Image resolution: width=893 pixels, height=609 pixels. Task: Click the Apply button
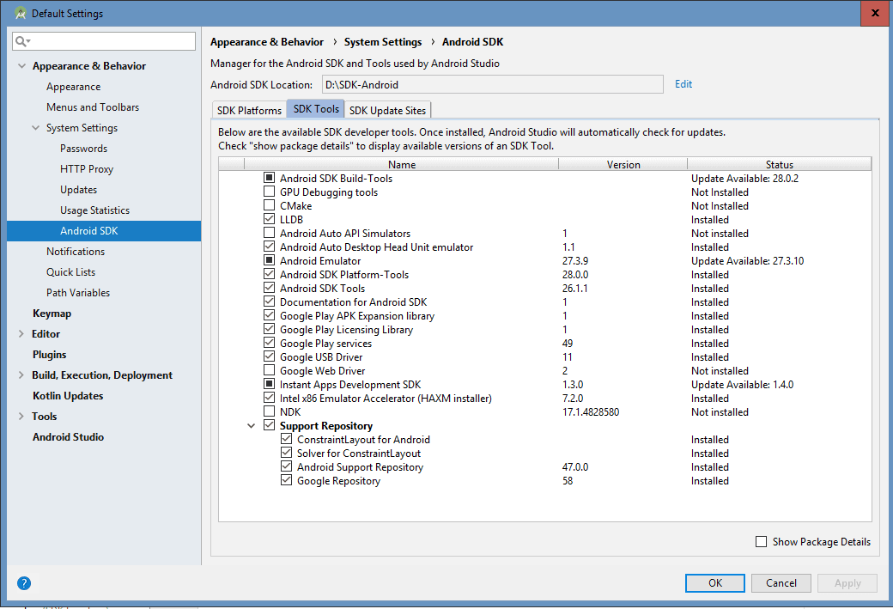[x=847, y=582]
